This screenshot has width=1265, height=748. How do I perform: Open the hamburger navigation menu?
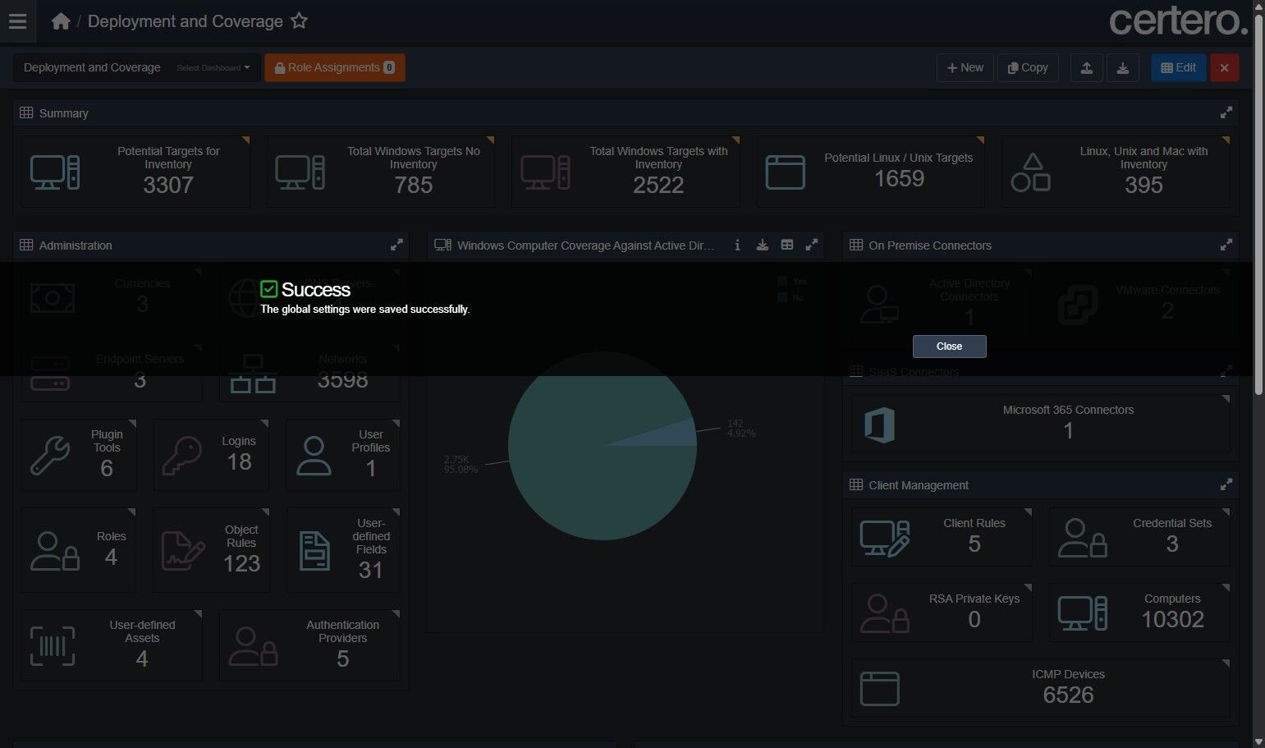(17, 21)
